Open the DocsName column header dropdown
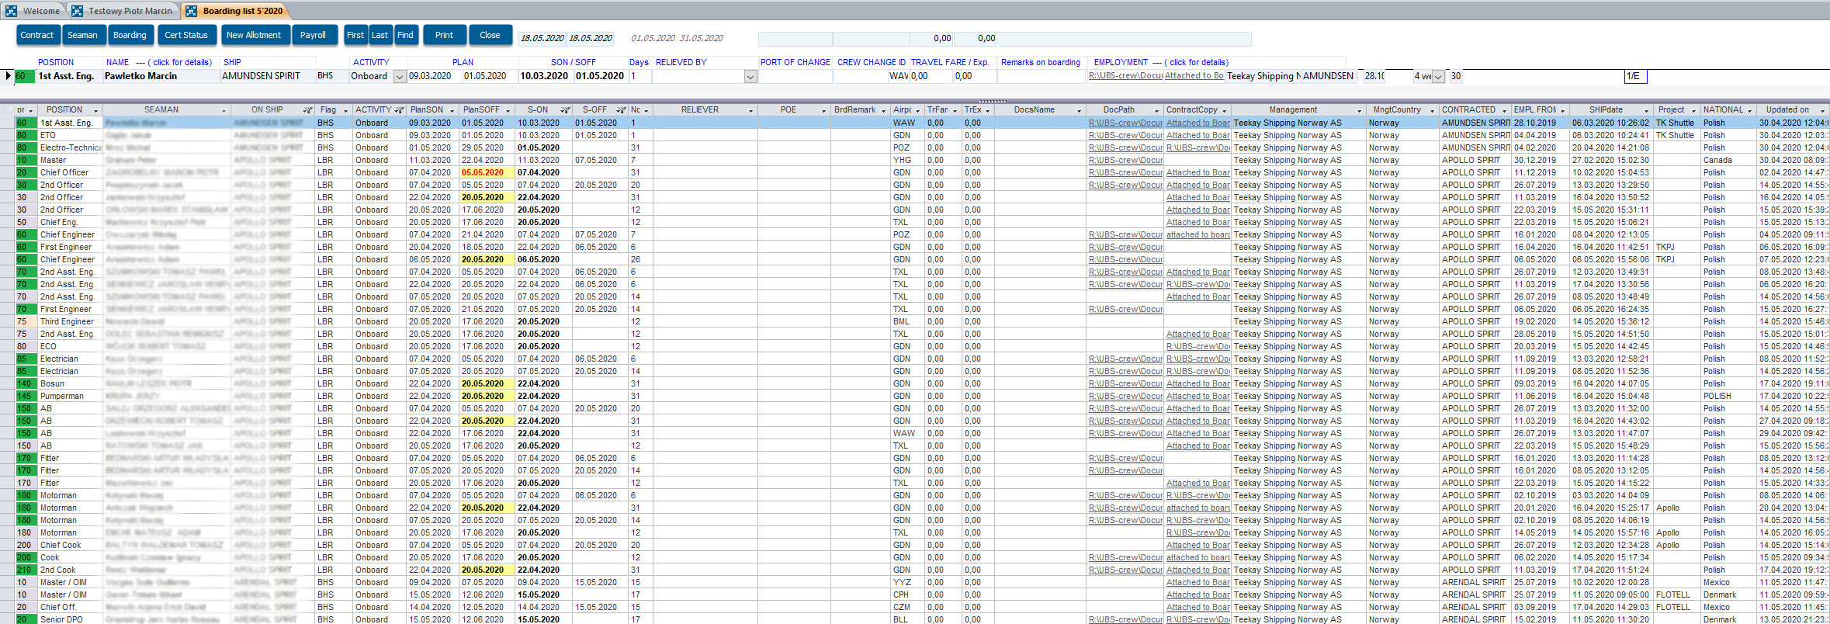The height and width of the screenshot is (624, 1830). (1079, 110)
